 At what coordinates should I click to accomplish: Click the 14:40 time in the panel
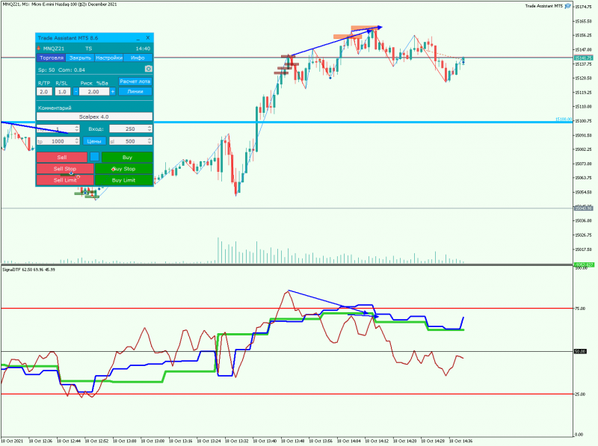click(x=143, y=49)
